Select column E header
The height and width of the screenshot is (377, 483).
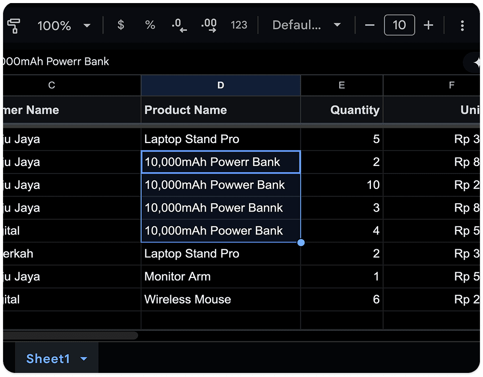tap(342, 85)
